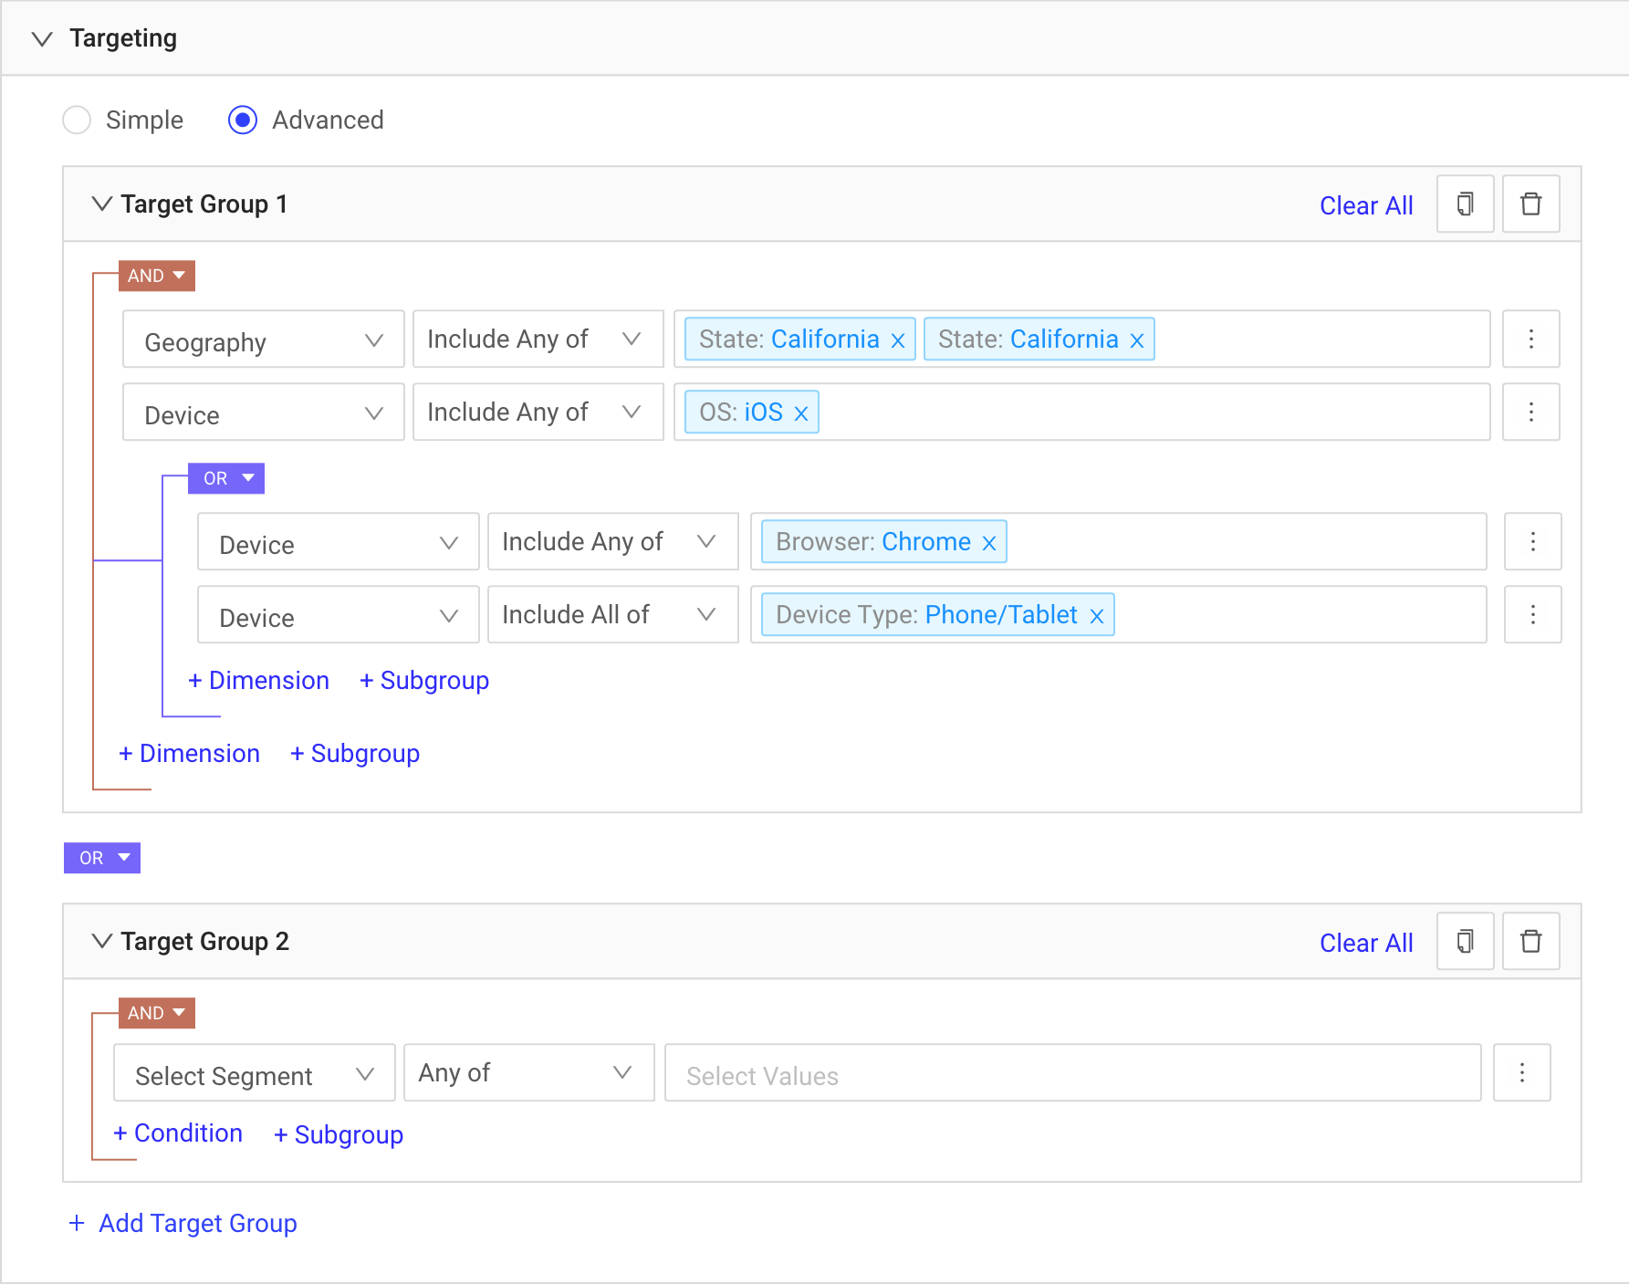Open the more options menu for Geography row

(1531, 339)
